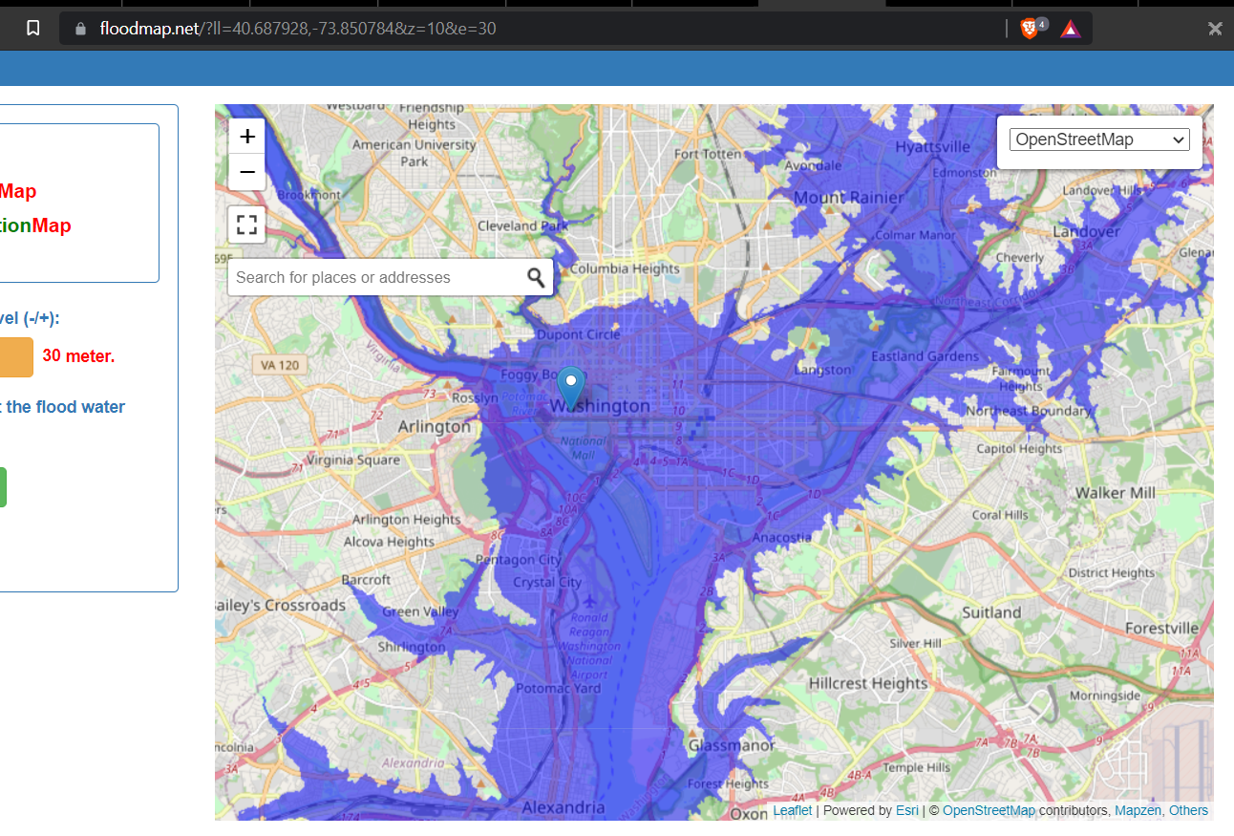Click the 'Crystal City' map label
The width and height of the screenshot is (1234, 836).
(547, 582)
